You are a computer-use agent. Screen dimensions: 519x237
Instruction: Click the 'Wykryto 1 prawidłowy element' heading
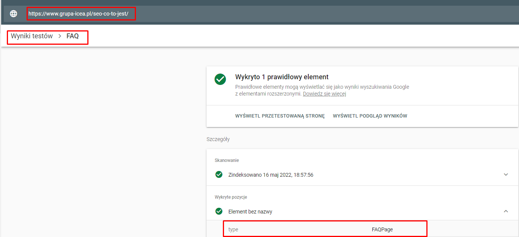[x=282, y=77]
